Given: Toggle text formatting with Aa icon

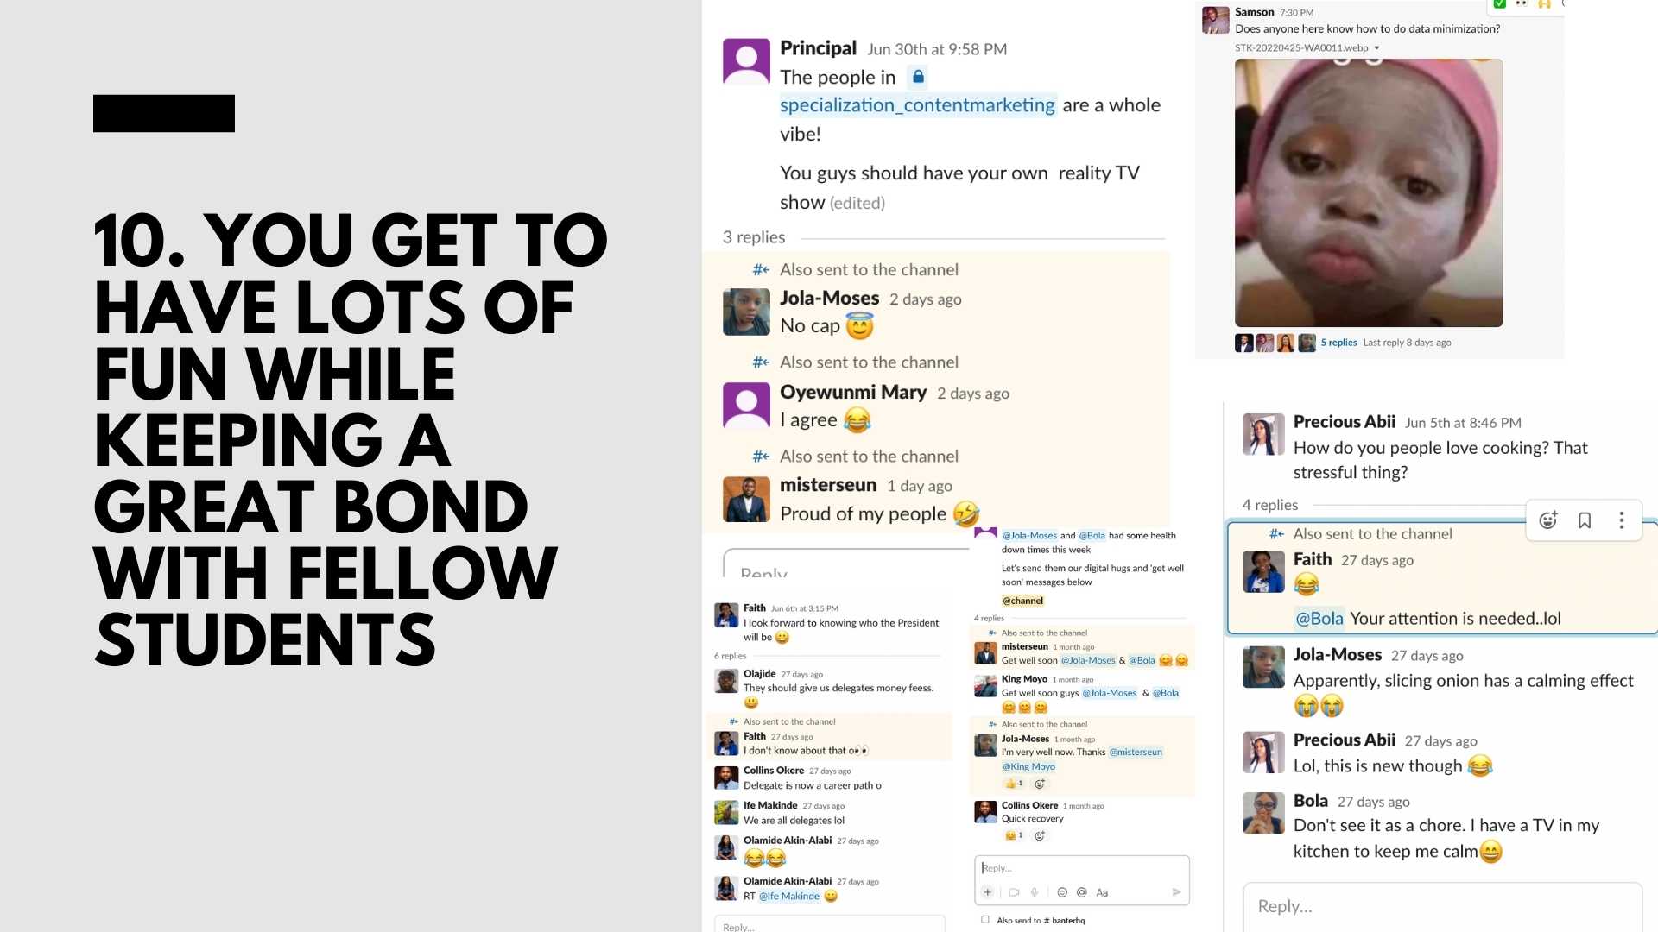Looking at the screenshot, I should tap(1102, 892).
